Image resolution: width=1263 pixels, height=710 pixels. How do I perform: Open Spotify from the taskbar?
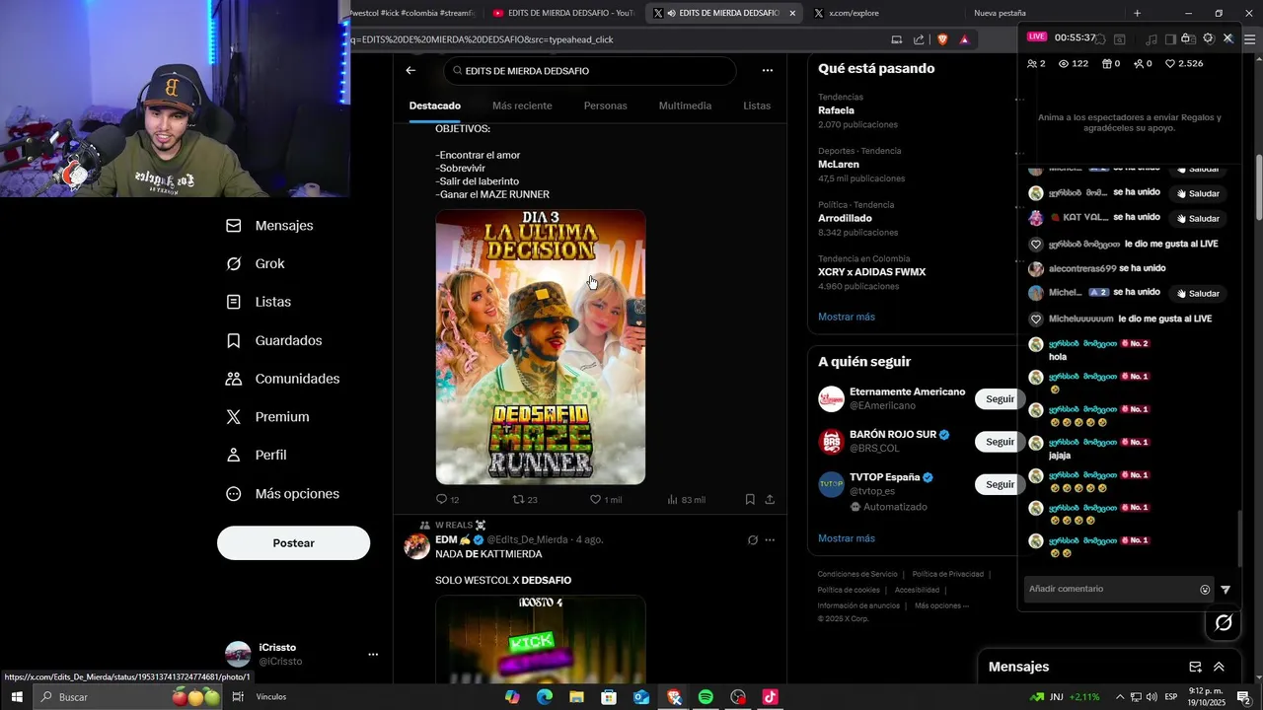tap(706, 697)
